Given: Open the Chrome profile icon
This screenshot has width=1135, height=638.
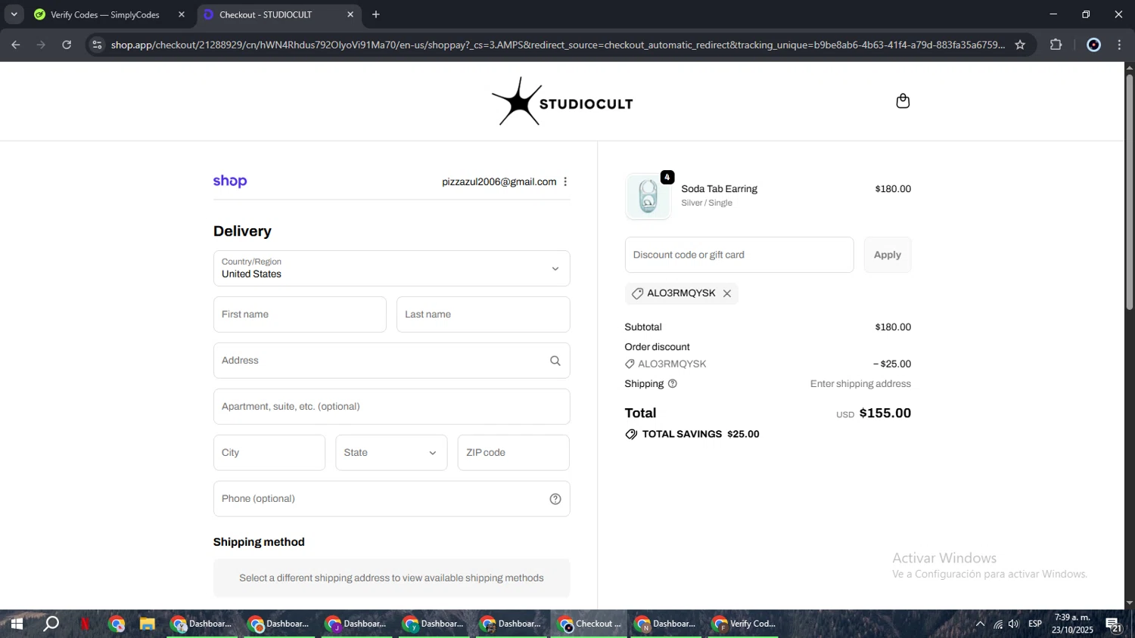Looking at the screenshot, I should (x=1093, y=45).
